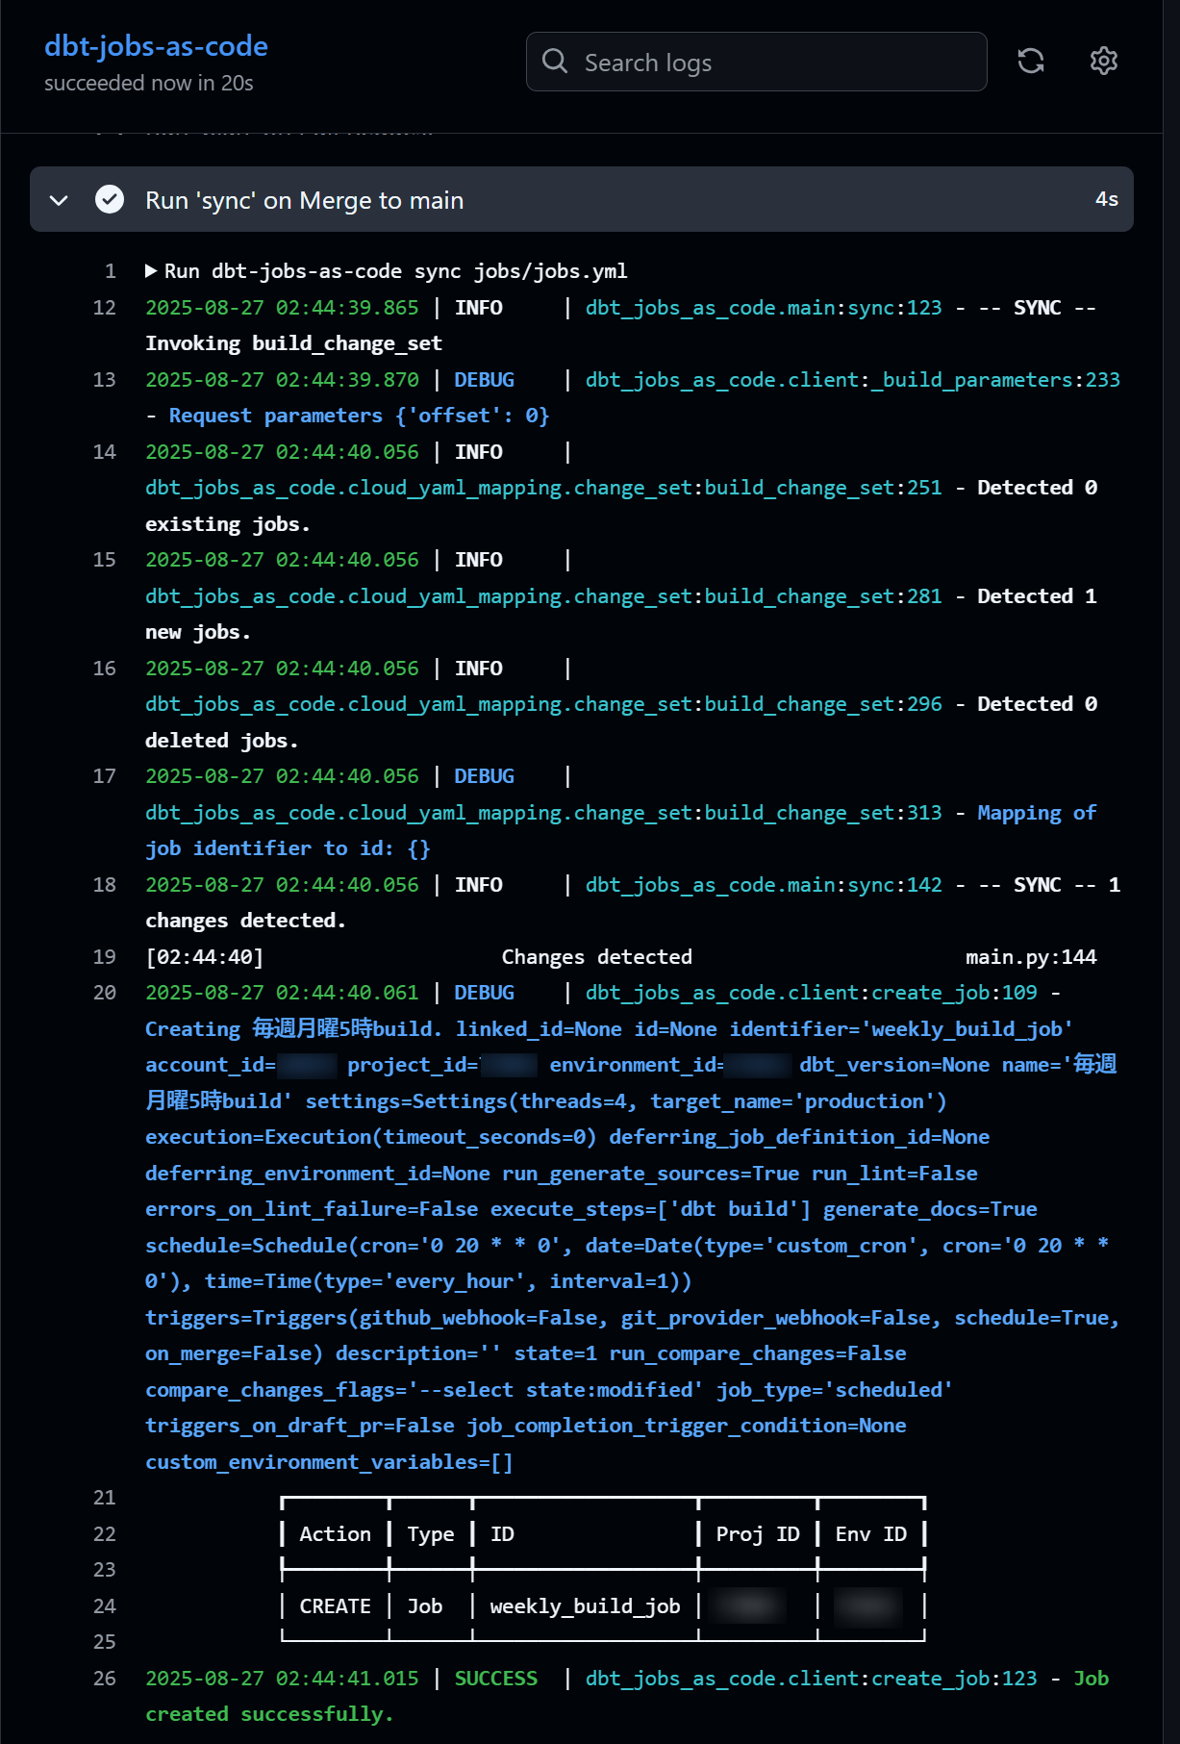Image resolution: width=1180 pixels, height=1744 pixels.
Task: Select log line number 20
Action: click(105, 993)
